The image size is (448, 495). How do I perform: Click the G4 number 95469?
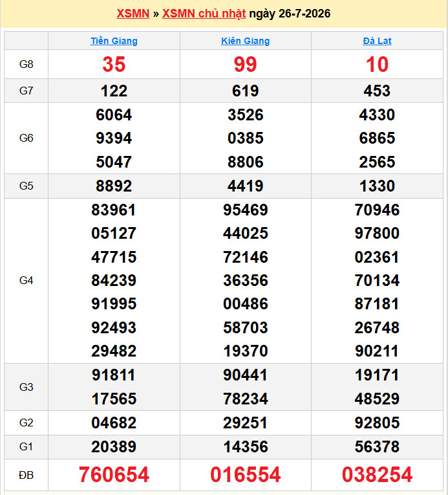pyautogui.click(x=246, y=210)
